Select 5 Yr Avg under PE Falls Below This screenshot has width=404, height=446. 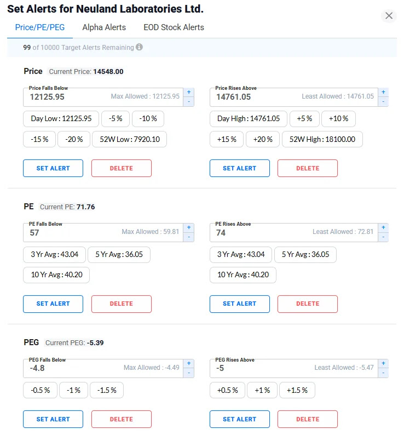coord(119,254)
